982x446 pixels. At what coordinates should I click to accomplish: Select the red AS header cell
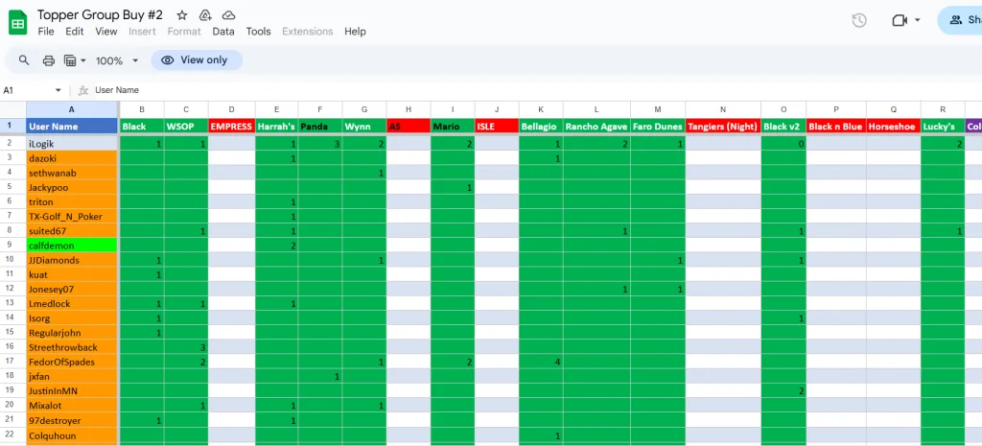coord(409,127)
